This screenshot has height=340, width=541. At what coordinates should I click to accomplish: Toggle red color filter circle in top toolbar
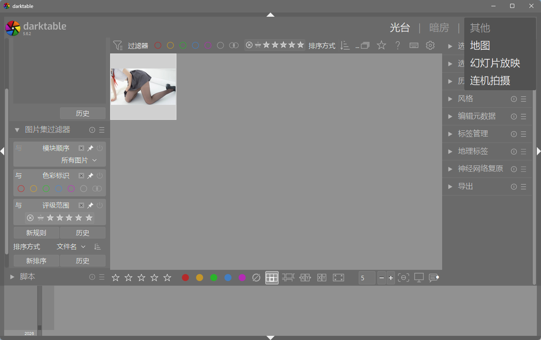pyautogui.click(x=158, y=46)
